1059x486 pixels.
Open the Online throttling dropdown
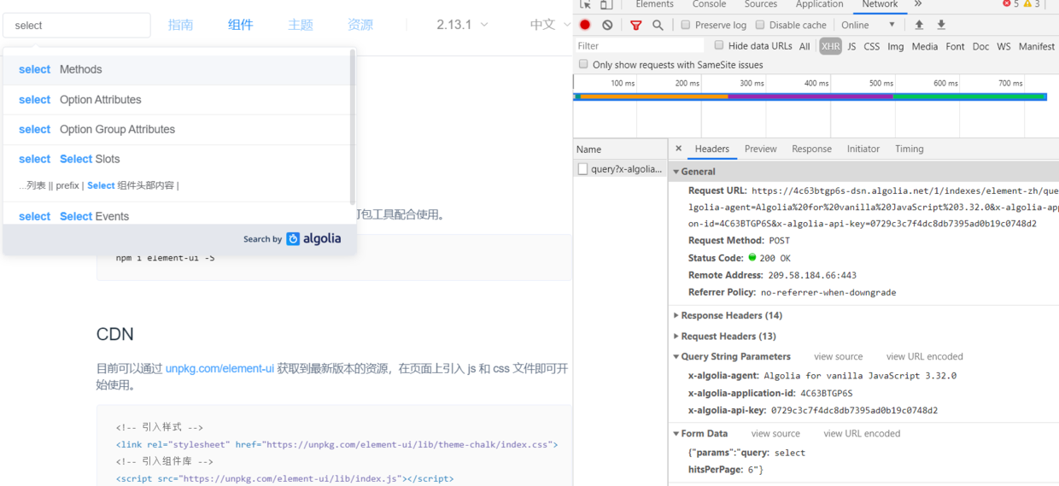[x=868, y=25]
